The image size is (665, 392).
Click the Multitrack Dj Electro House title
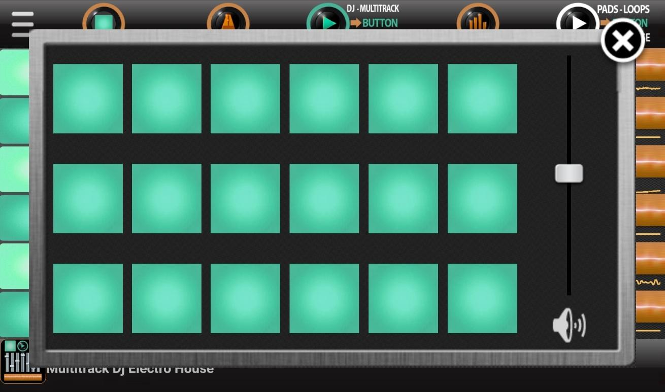coord(130,369)
